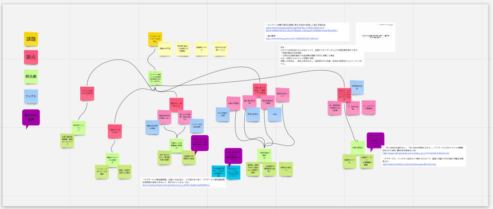Select the yellow 課題 legend sticky note
Viewport: 493px width, 209px height.
point(31,39)
